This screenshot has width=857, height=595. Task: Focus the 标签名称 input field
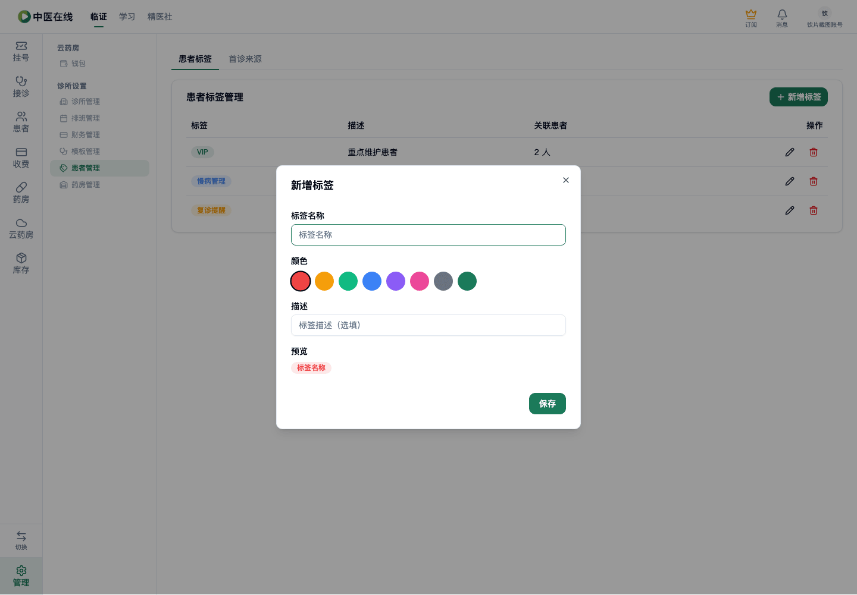point(428,235)
